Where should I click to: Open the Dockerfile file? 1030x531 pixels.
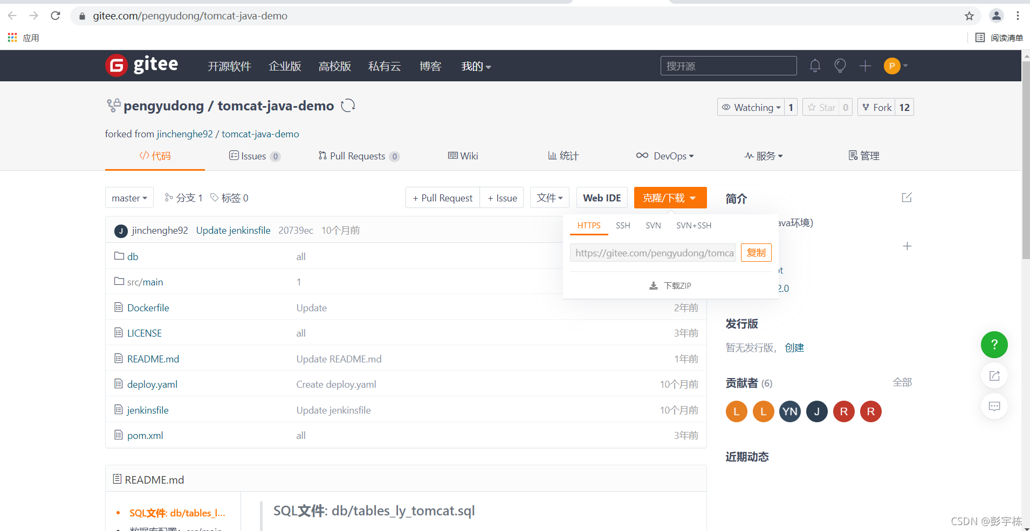click(x=148, y=308)
